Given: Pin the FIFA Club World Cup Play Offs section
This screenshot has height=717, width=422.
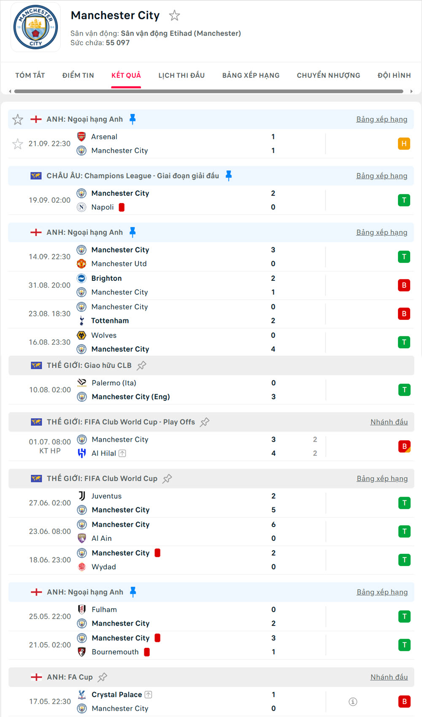Looking at the screenshot, I should coord(205,422).
